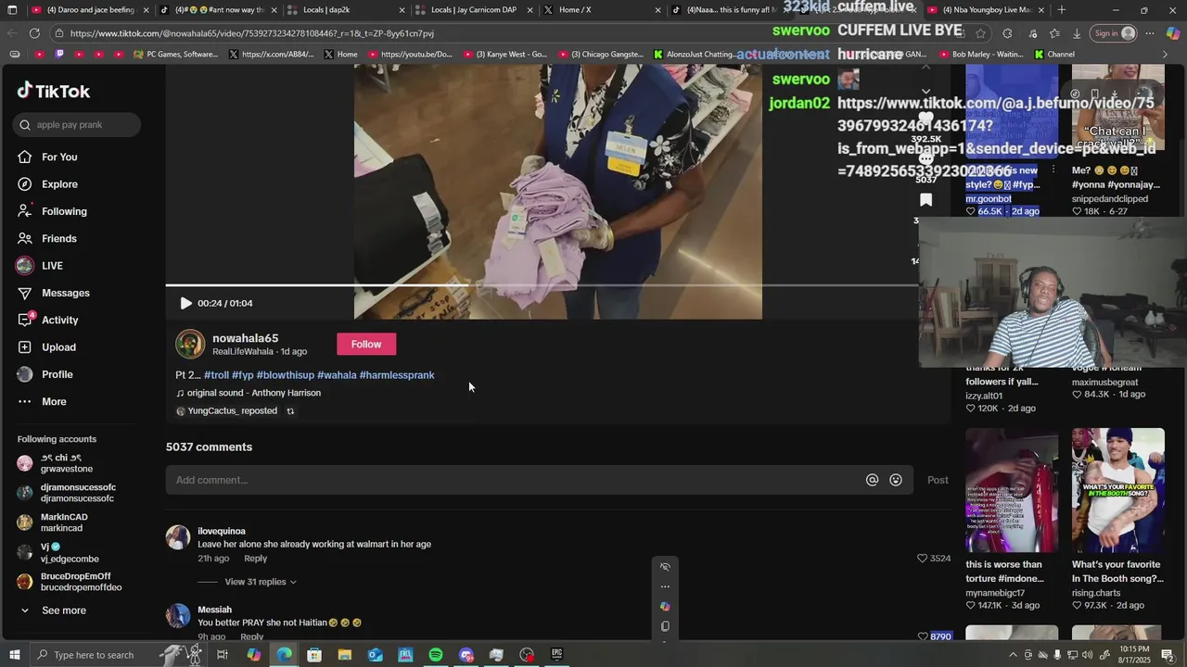The height and width of the screenshot is (667, 1187).
Task: Open Messages in the sidebar
Action: (x=65, y=293)
